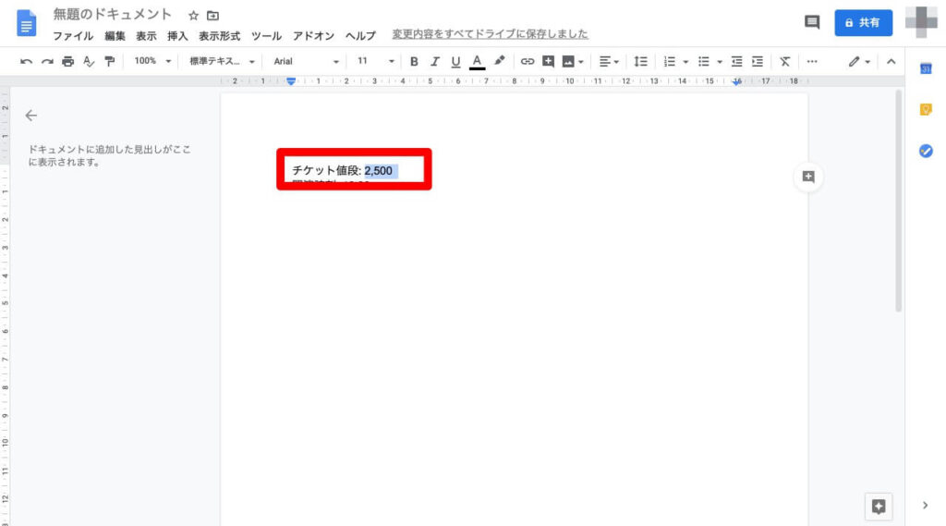The width and height of the screenshot is (946, 526).
Task: Hide the menus with the up chevron
Action: point(891,62)
